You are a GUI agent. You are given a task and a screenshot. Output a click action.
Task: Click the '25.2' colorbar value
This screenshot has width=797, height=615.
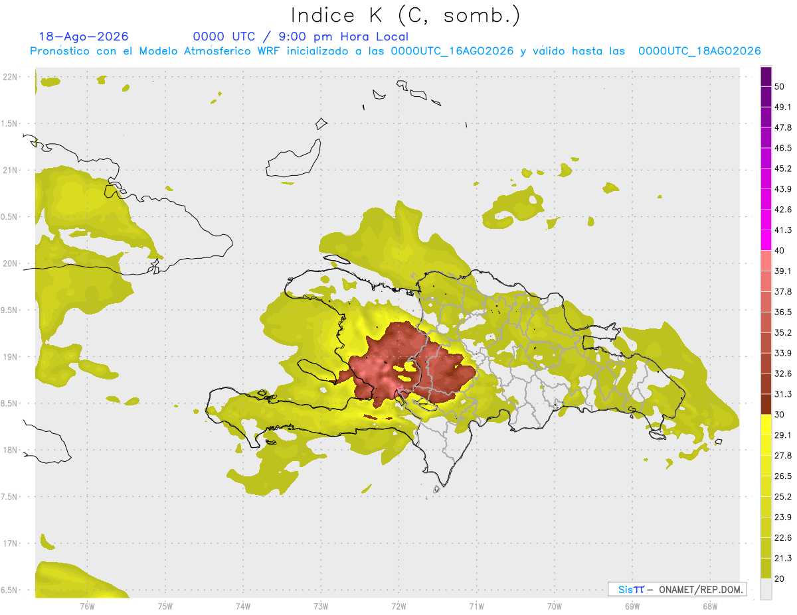pos(783,496)
